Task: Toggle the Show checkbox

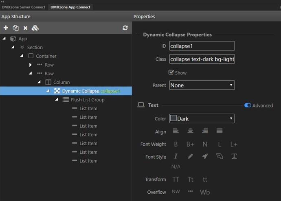Action: pos(171,72)
